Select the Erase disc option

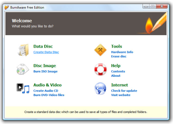[119, 56]
